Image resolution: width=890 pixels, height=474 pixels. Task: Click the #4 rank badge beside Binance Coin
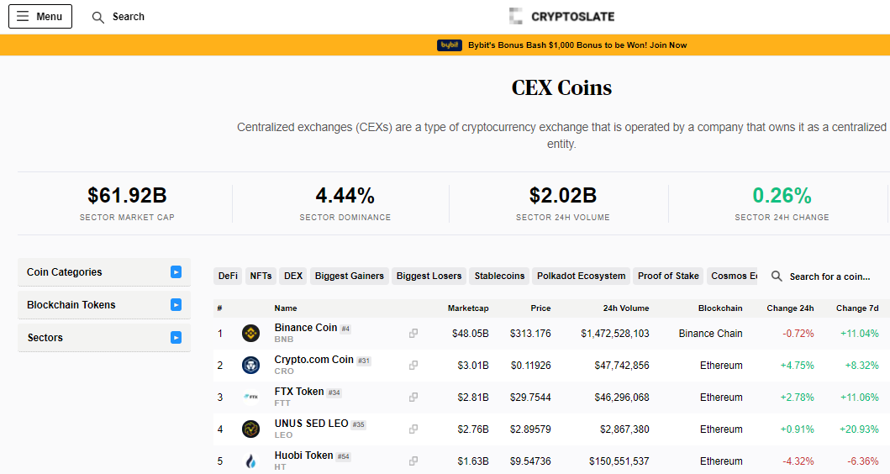tap(345, 329)
